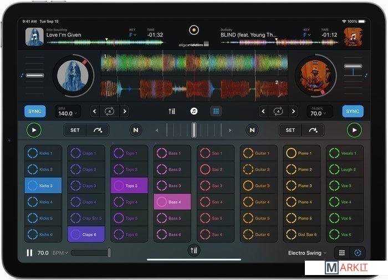Switch to grid pad view at bottom right
This screenshot has width=388, height=280.
click(342, 253)
